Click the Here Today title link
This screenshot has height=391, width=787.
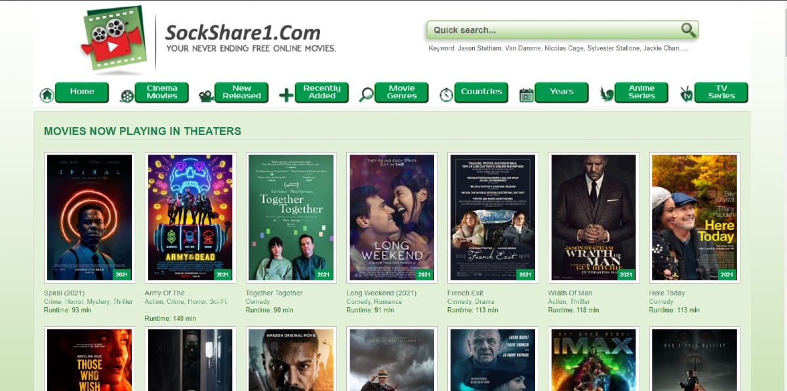[x=667, y=293]
